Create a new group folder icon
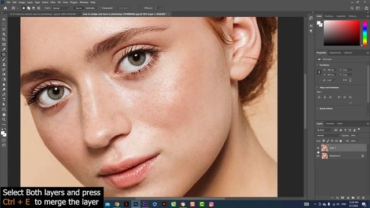Image resolution: width=370 pixels, height=208 pixels. pos(353,198)
